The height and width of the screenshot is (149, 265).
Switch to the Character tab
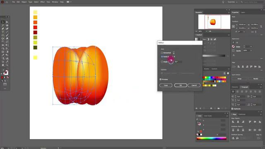[x=235, y=87]
